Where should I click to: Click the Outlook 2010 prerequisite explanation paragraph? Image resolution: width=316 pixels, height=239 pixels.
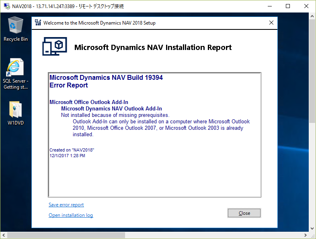tap(161, 128)
